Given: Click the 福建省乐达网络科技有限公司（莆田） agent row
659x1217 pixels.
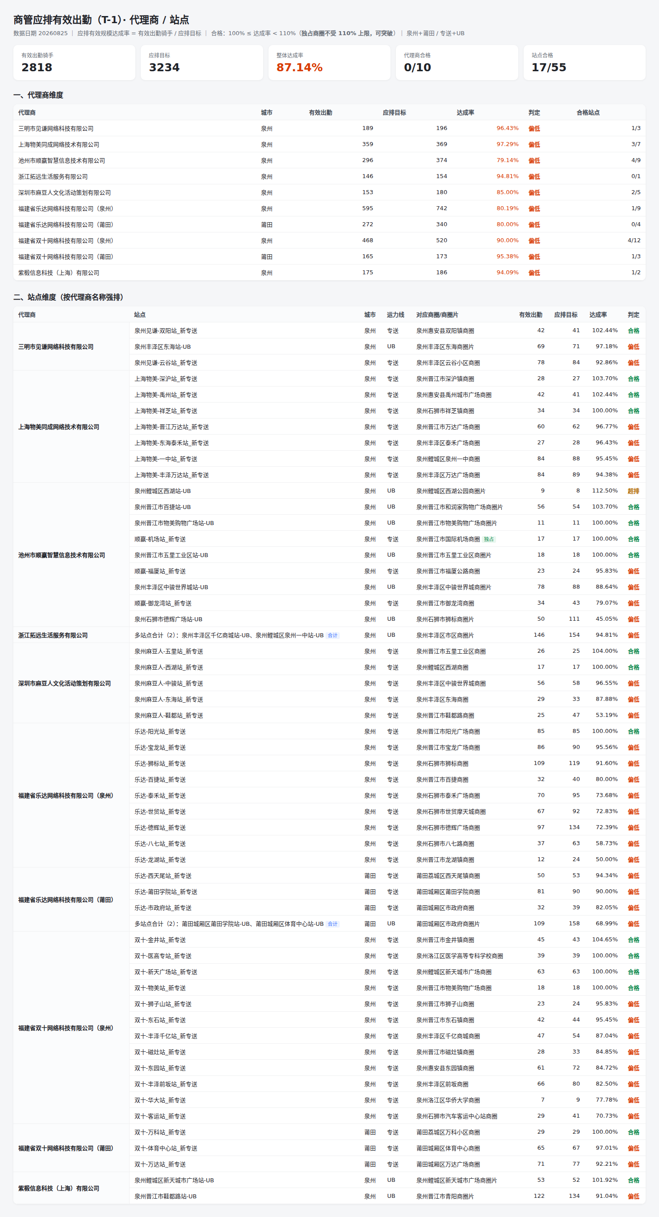Looking at the screenshot, I should pos(329,224).
